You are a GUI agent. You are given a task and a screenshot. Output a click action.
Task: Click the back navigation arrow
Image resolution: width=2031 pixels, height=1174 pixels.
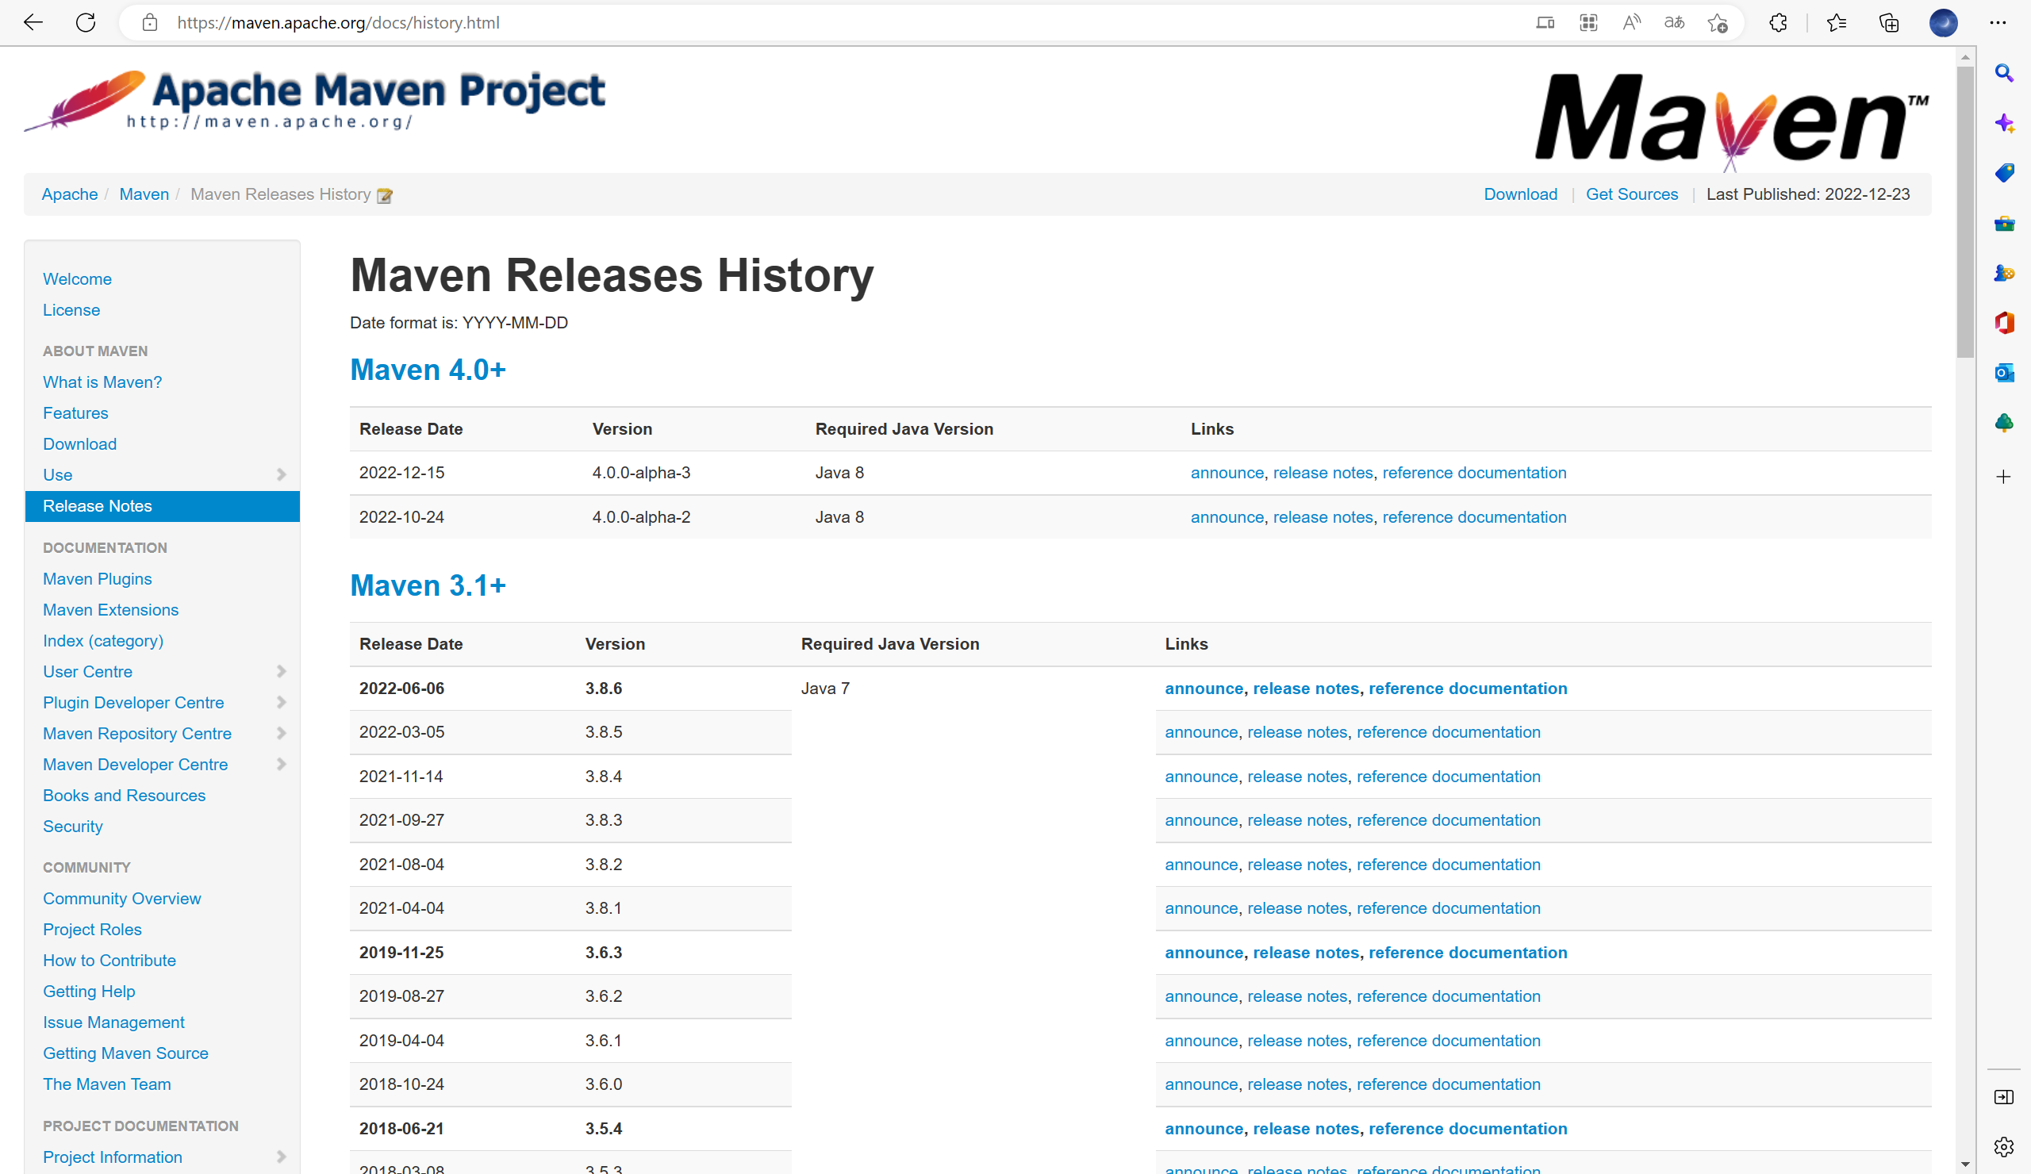(33, 22)
